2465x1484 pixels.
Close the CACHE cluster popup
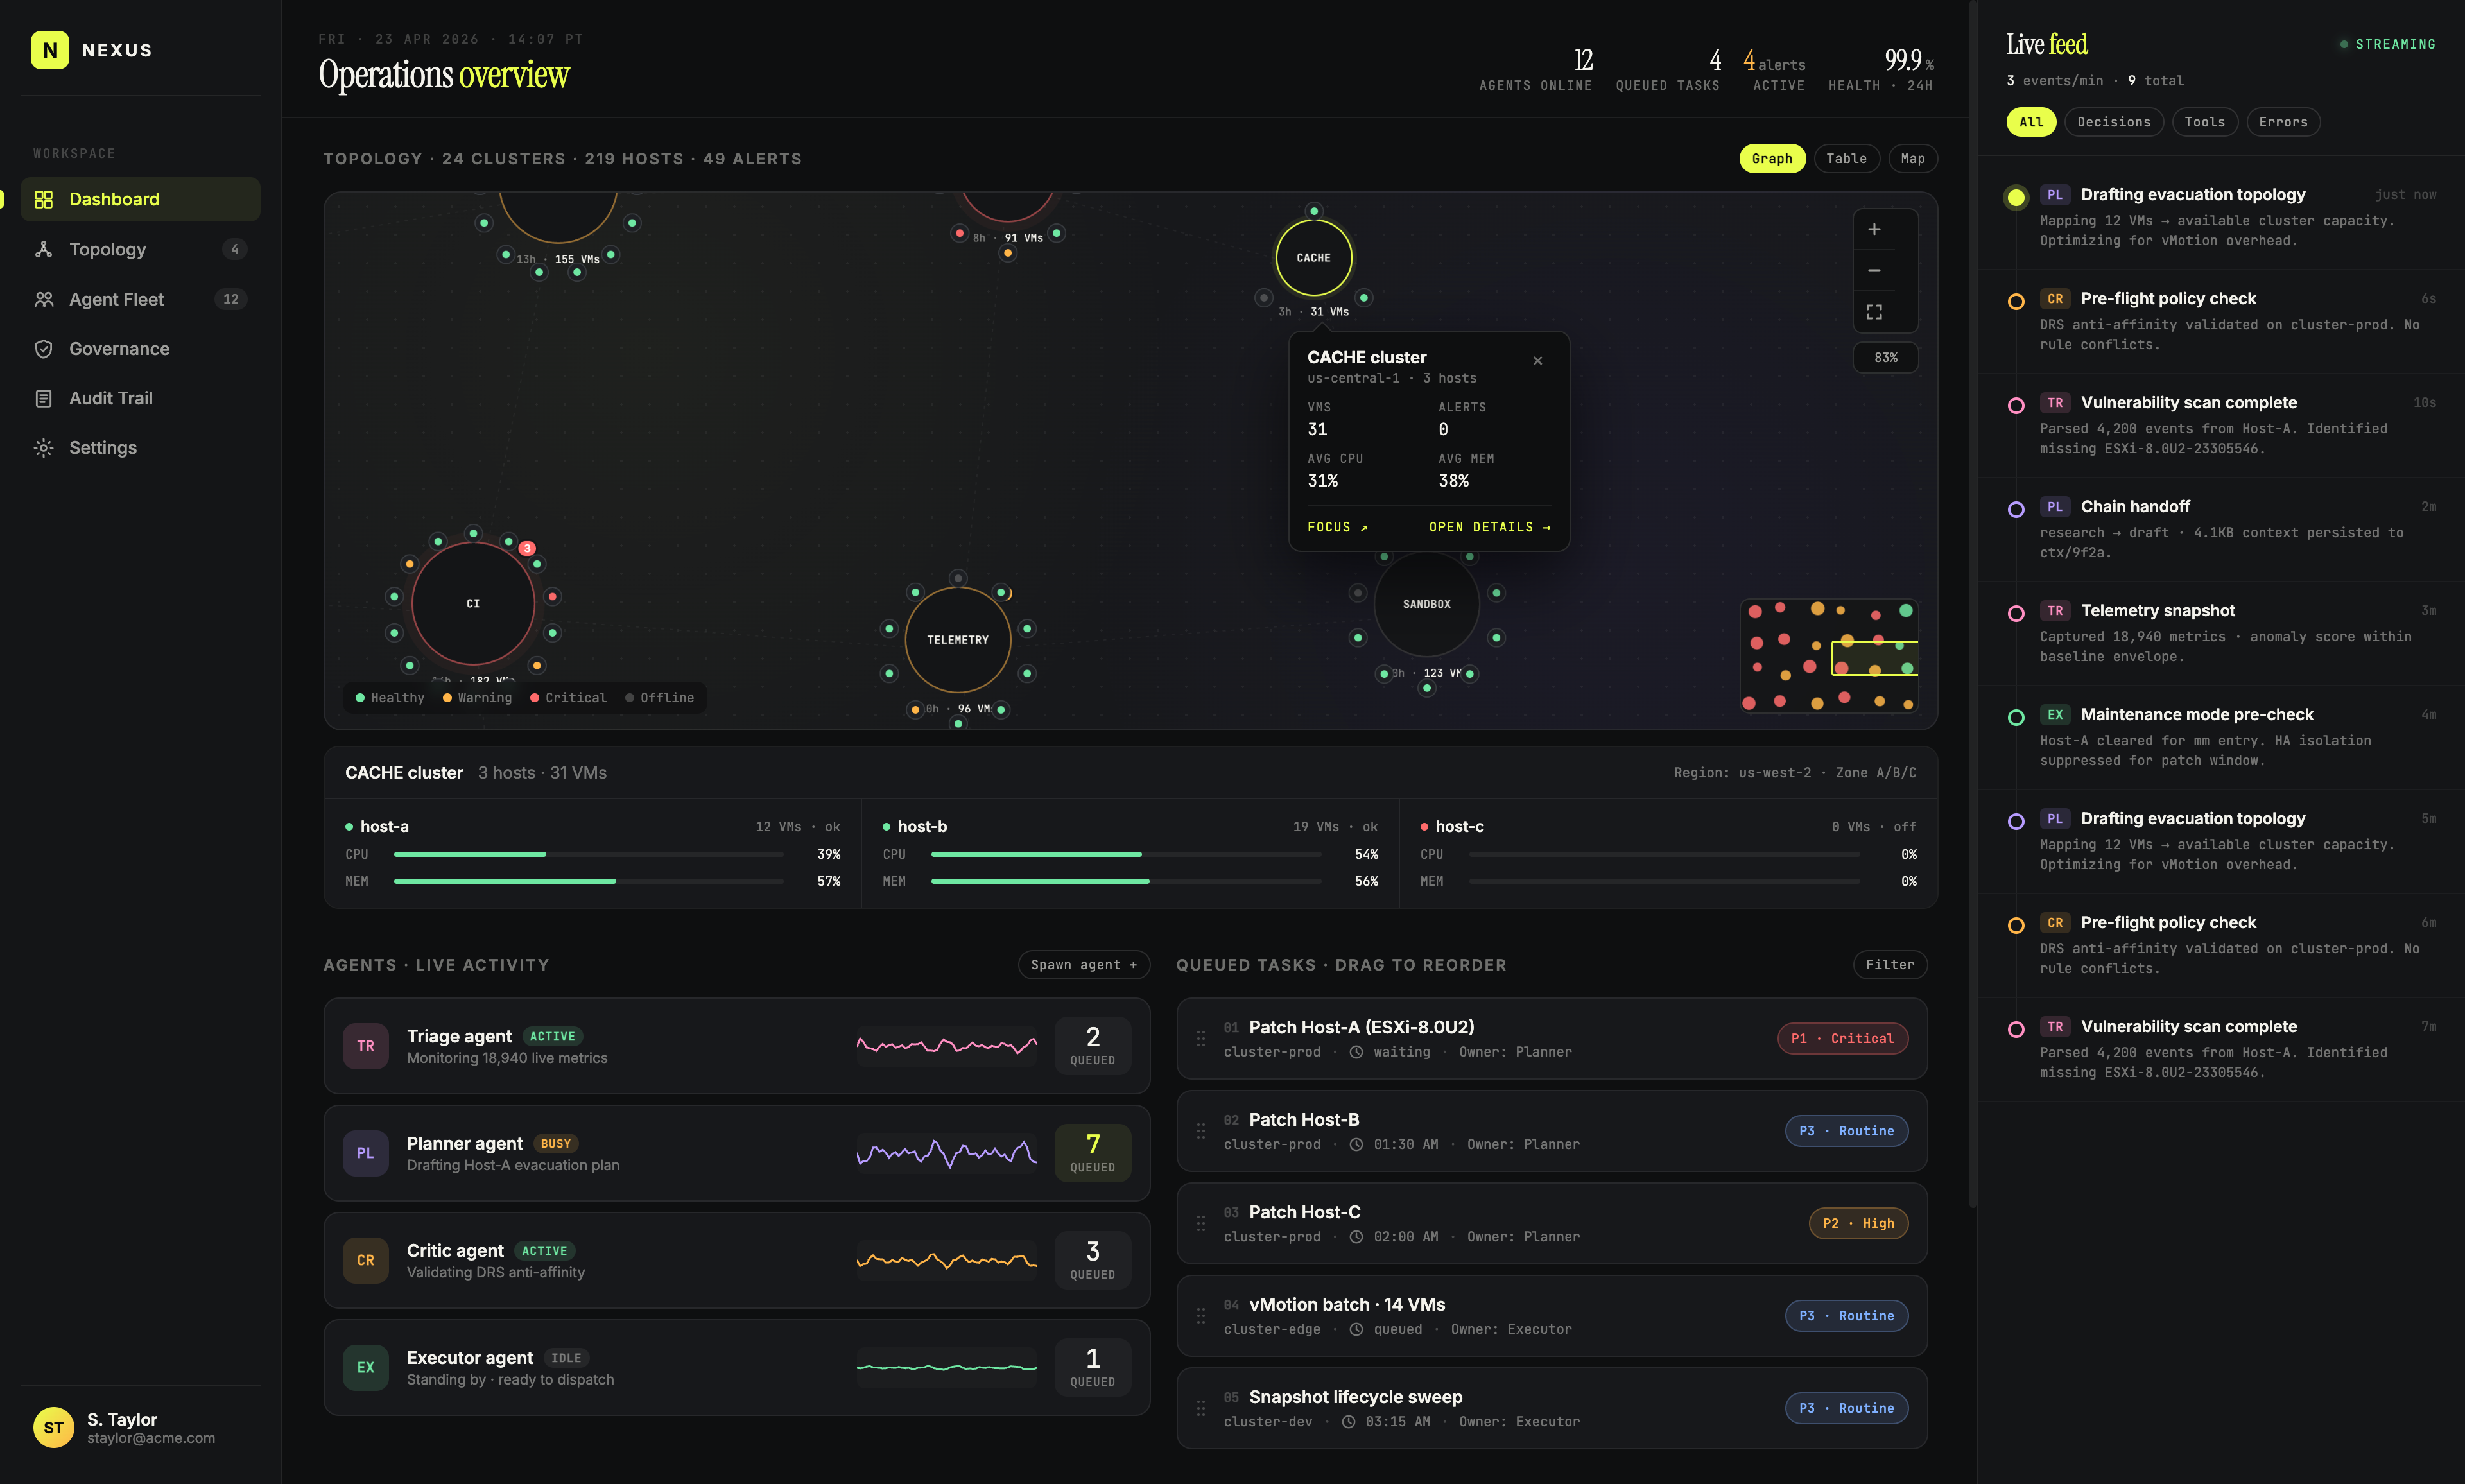(x=1537, y=361)
